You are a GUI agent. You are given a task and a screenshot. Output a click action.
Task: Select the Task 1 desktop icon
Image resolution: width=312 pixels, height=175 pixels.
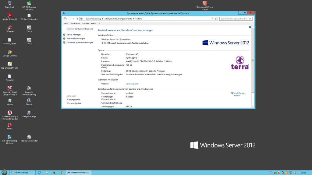[x=29, y=29]
